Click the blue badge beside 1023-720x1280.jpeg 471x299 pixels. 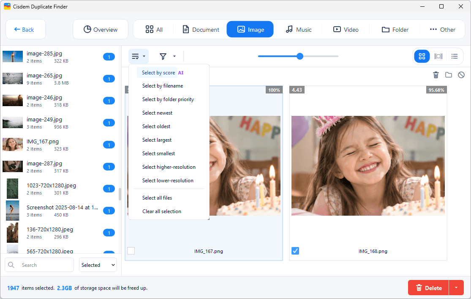(109, 189)
